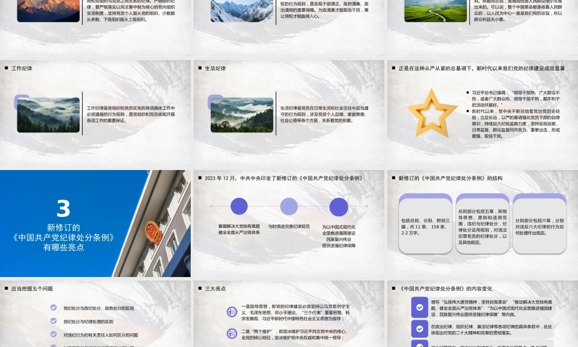Click bullet text 新时代以来，党中央不断总结
578x347 pixels.
coord(516,124)
